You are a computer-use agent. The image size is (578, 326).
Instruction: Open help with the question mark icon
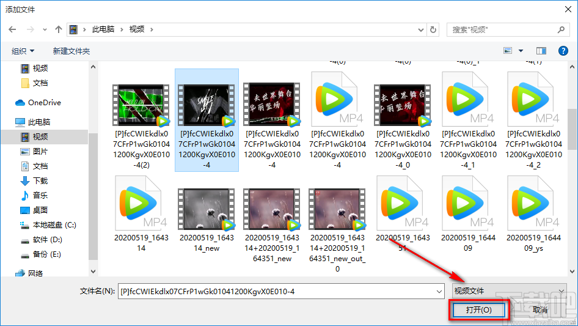(x=563, y=51)
